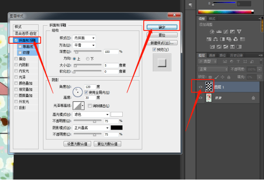This screenshot has width=264, height=180.
Task: Click the black shadow color swatch
Action: coord(116,128)
